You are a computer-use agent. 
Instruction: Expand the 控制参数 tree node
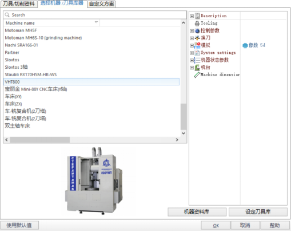(x=192, y=31)
